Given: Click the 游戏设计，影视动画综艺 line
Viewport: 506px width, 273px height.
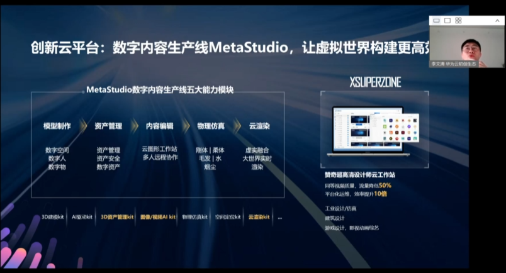Looking at the screenshot, I should click(x=352, y=228).
